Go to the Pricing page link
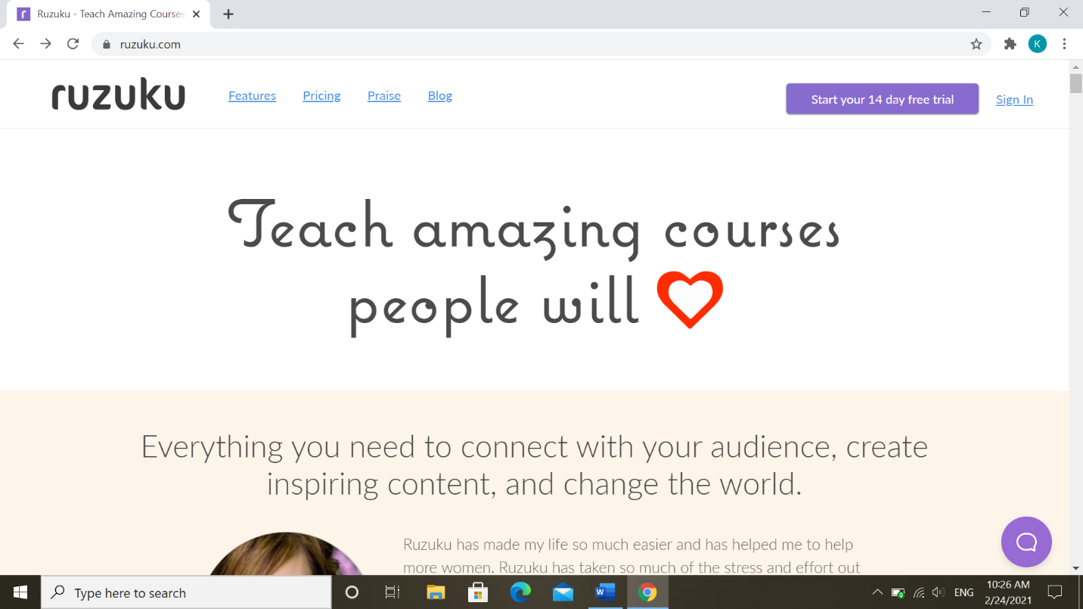The image size is (1083, 609). [321, 96]
